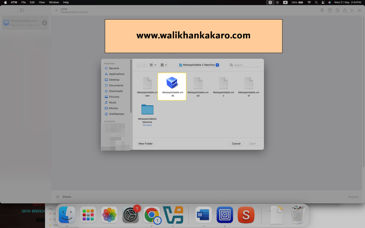
Task: Open Documents in sidebar
Action: [x=116, y=85]
